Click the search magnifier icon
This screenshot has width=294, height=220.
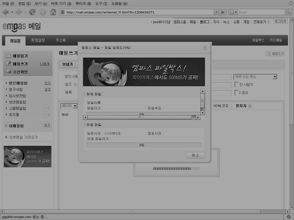click(x=288, y=12)
